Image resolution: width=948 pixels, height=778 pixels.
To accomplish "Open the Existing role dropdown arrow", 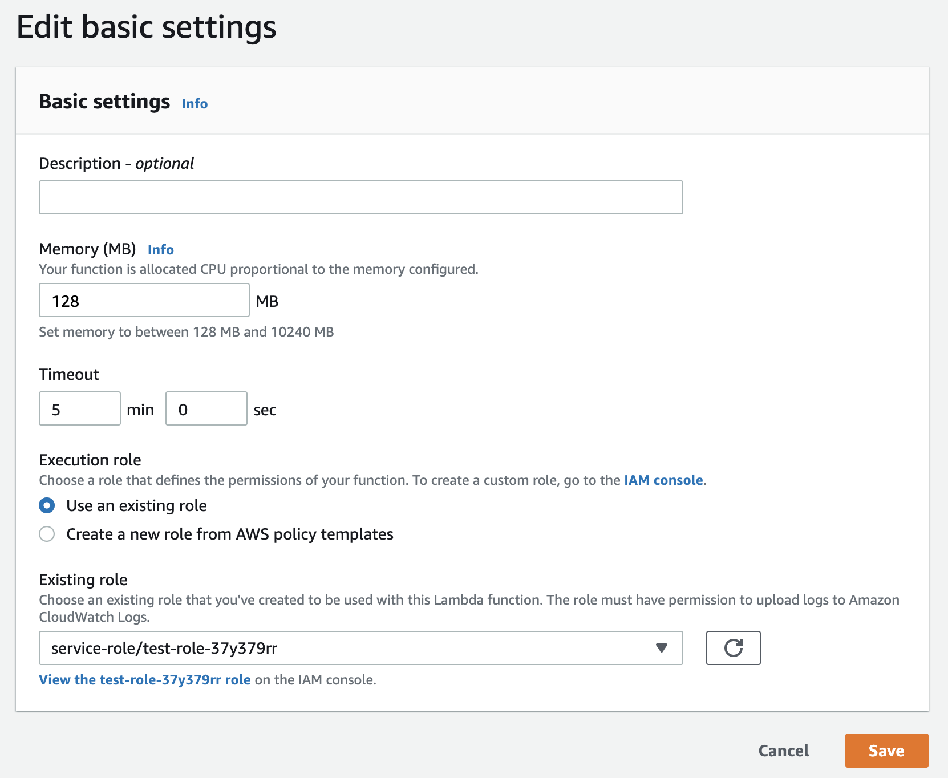I will click(661, 648).
